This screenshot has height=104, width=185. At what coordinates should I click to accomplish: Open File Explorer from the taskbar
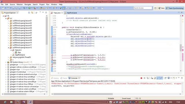pos(11,102)
